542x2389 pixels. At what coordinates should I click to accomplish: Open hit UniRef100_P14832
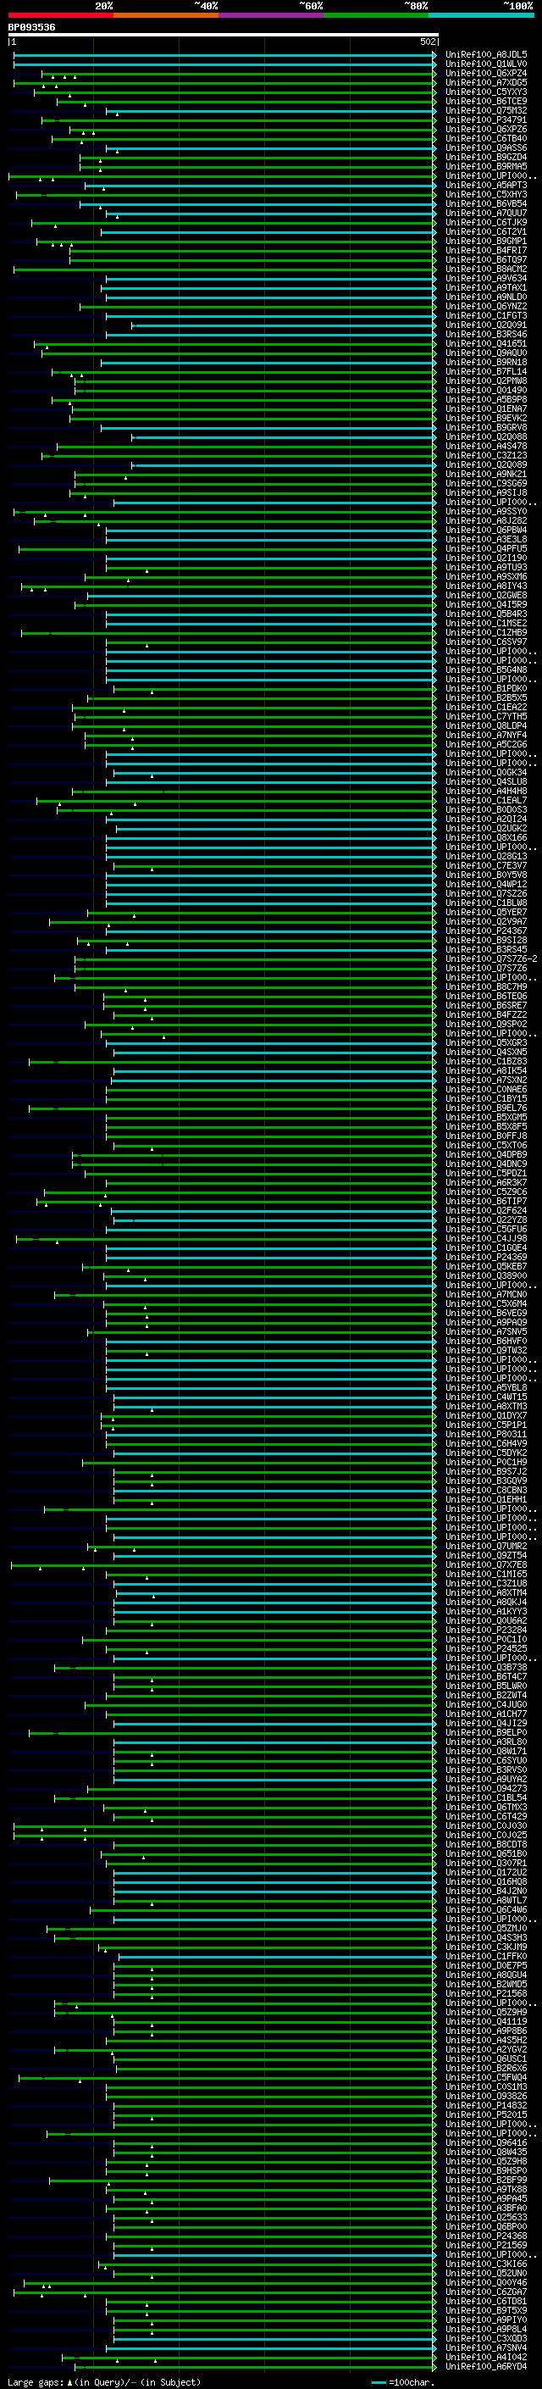486,2105
